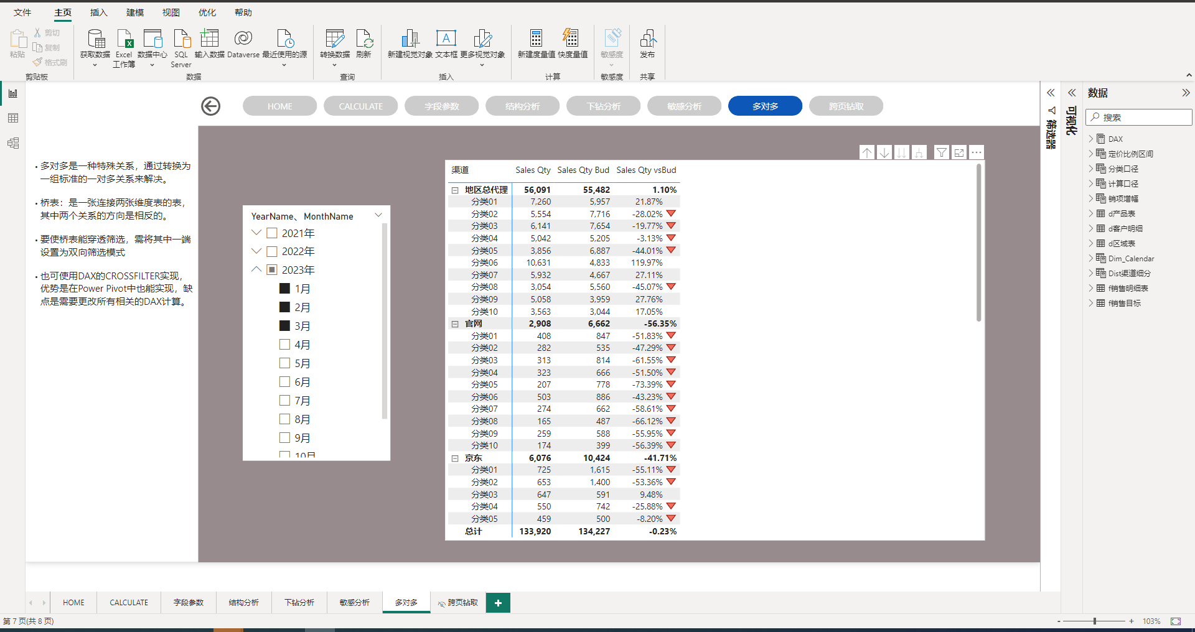Click the drill up arrow on the matrix

click(x=867, y=152)
